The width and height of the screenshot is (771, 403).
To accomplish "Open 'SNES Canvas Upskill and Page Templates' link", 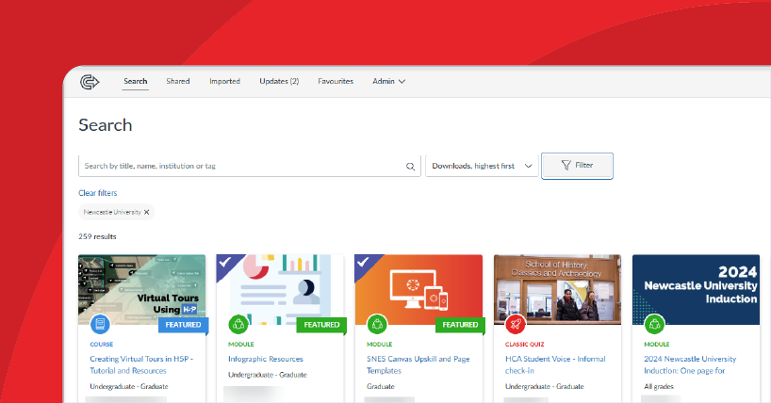I will (x=418, y=364).
